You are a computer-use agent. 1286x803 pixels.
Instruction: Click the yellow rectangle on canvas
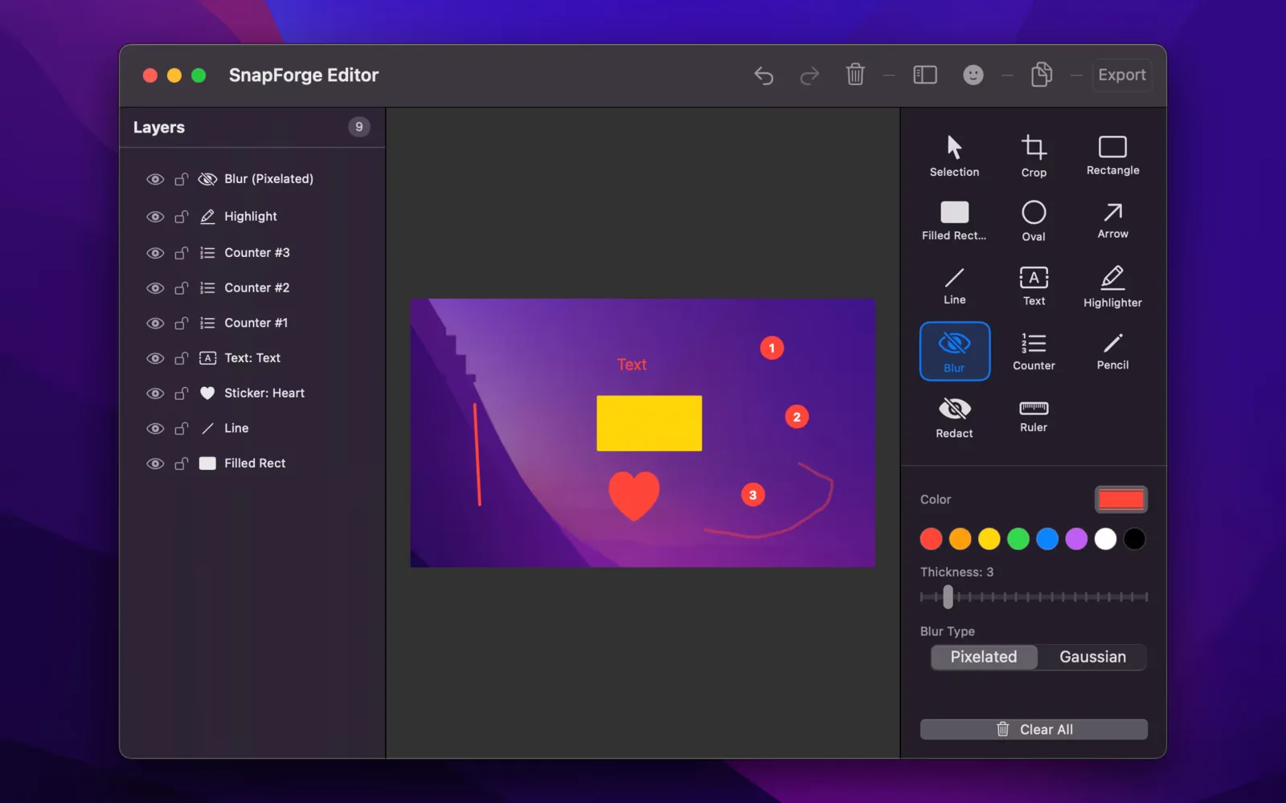649,423
